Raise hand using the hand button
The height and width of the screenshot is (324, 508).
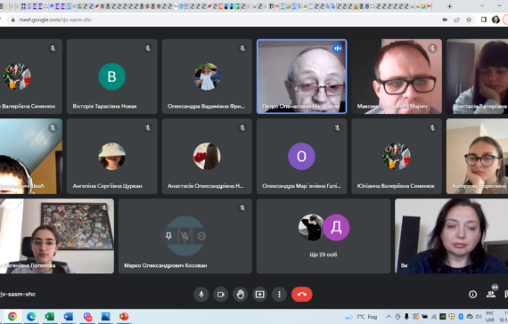pyautogui.click(x=240, y=295)
